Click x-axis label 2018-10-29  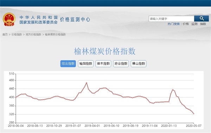point(54,126)
